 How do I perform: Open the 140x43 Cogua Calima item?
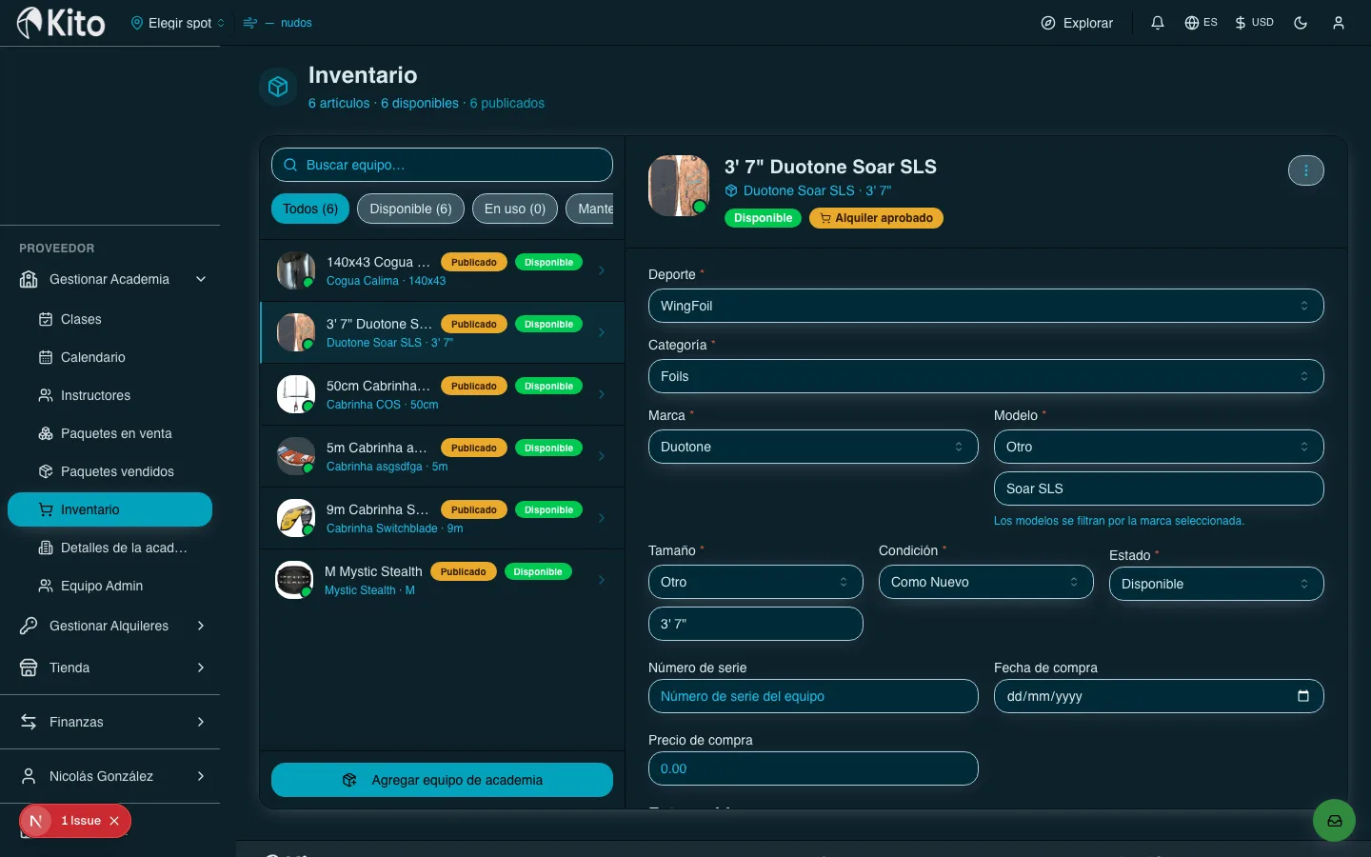tap(442, 270)
